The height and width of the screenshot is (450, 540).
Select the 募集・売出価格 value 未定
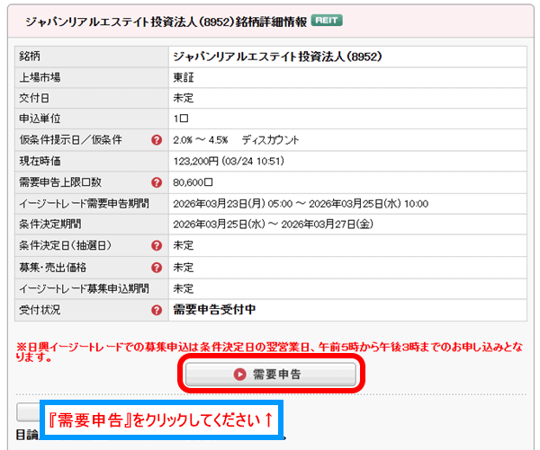tap(184, 268)
